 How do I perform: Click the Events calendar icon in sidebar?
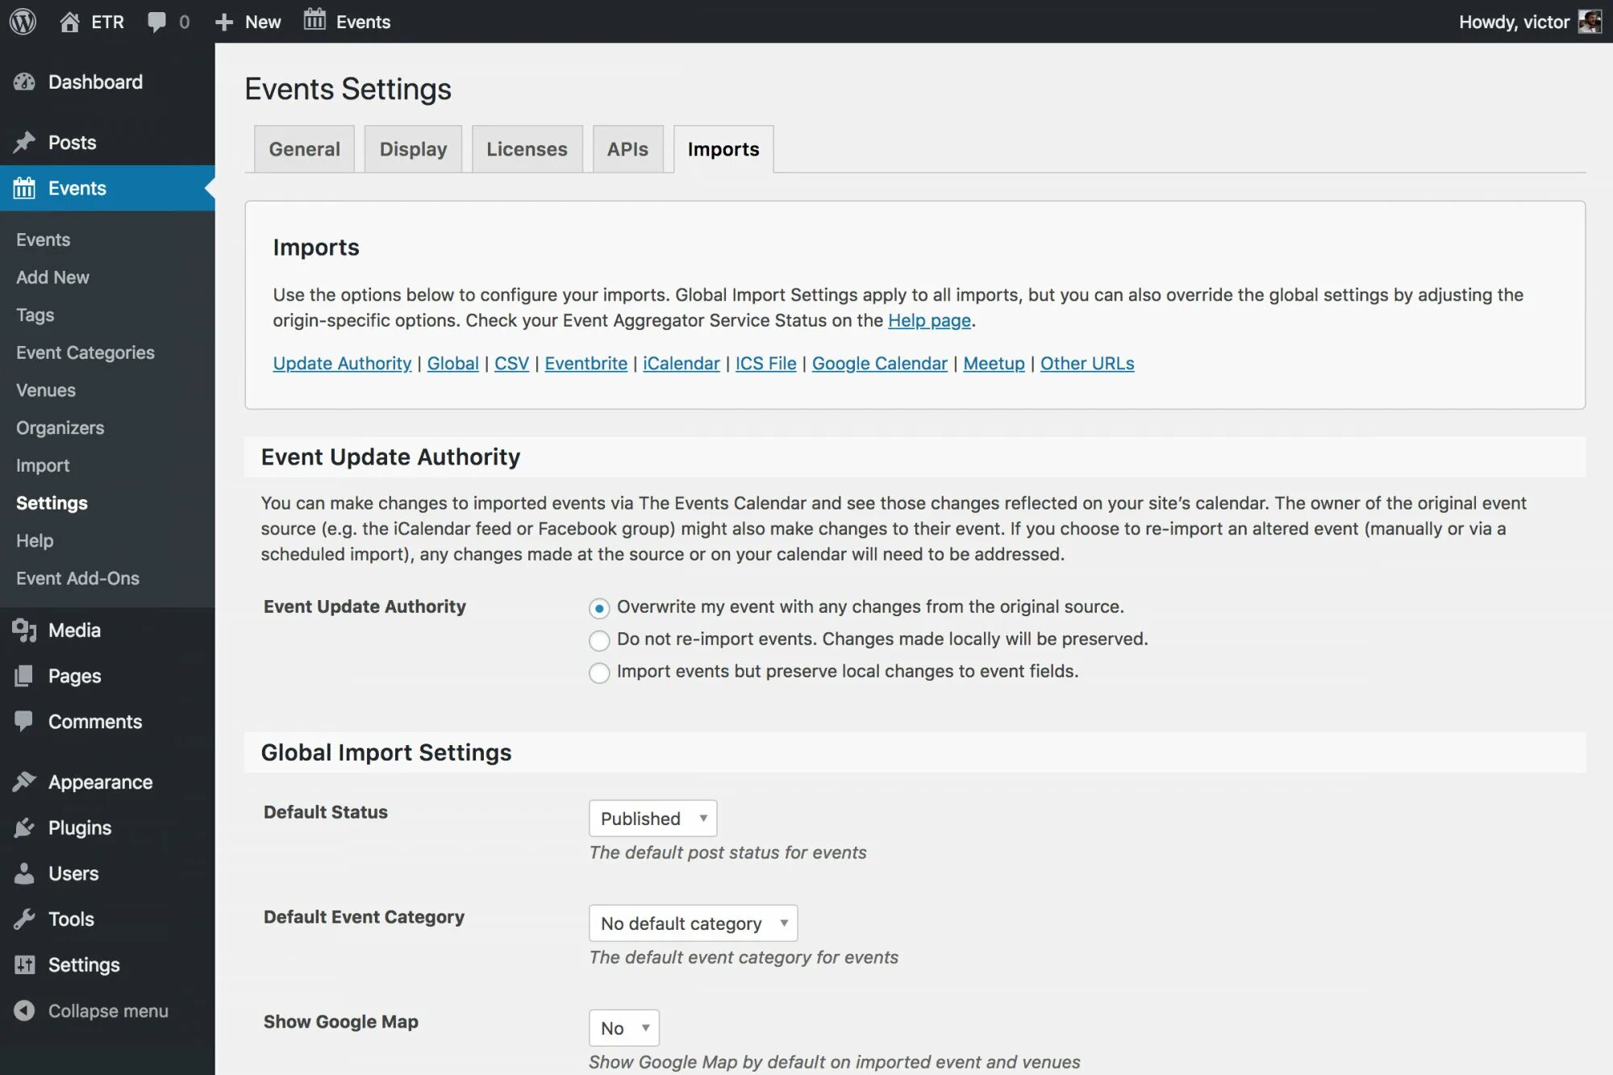24,188
